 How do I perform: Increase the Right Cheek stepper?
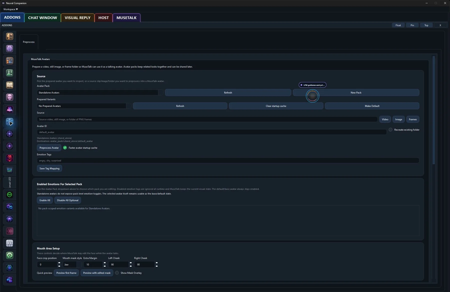tap(157, 263)
